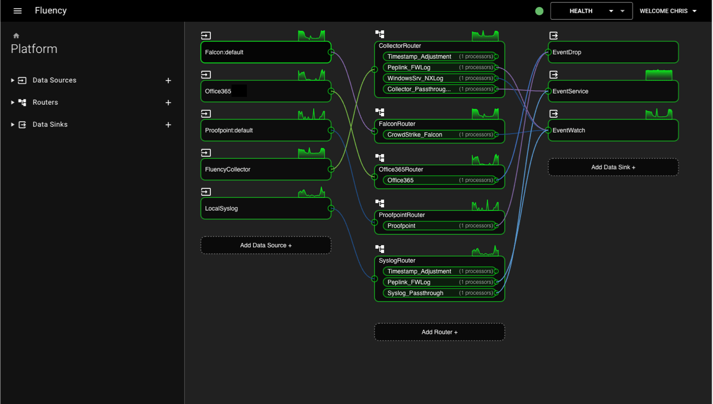This screenshot has height=404, width=713.
Task: Click the source icon above Proofpoint:default
Action: pos(206,114)
